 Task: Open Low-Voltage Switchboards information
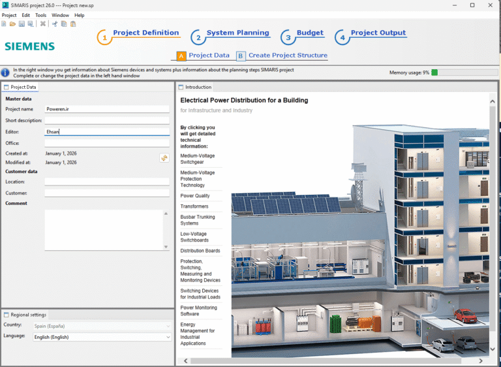[x=194, y=237]
